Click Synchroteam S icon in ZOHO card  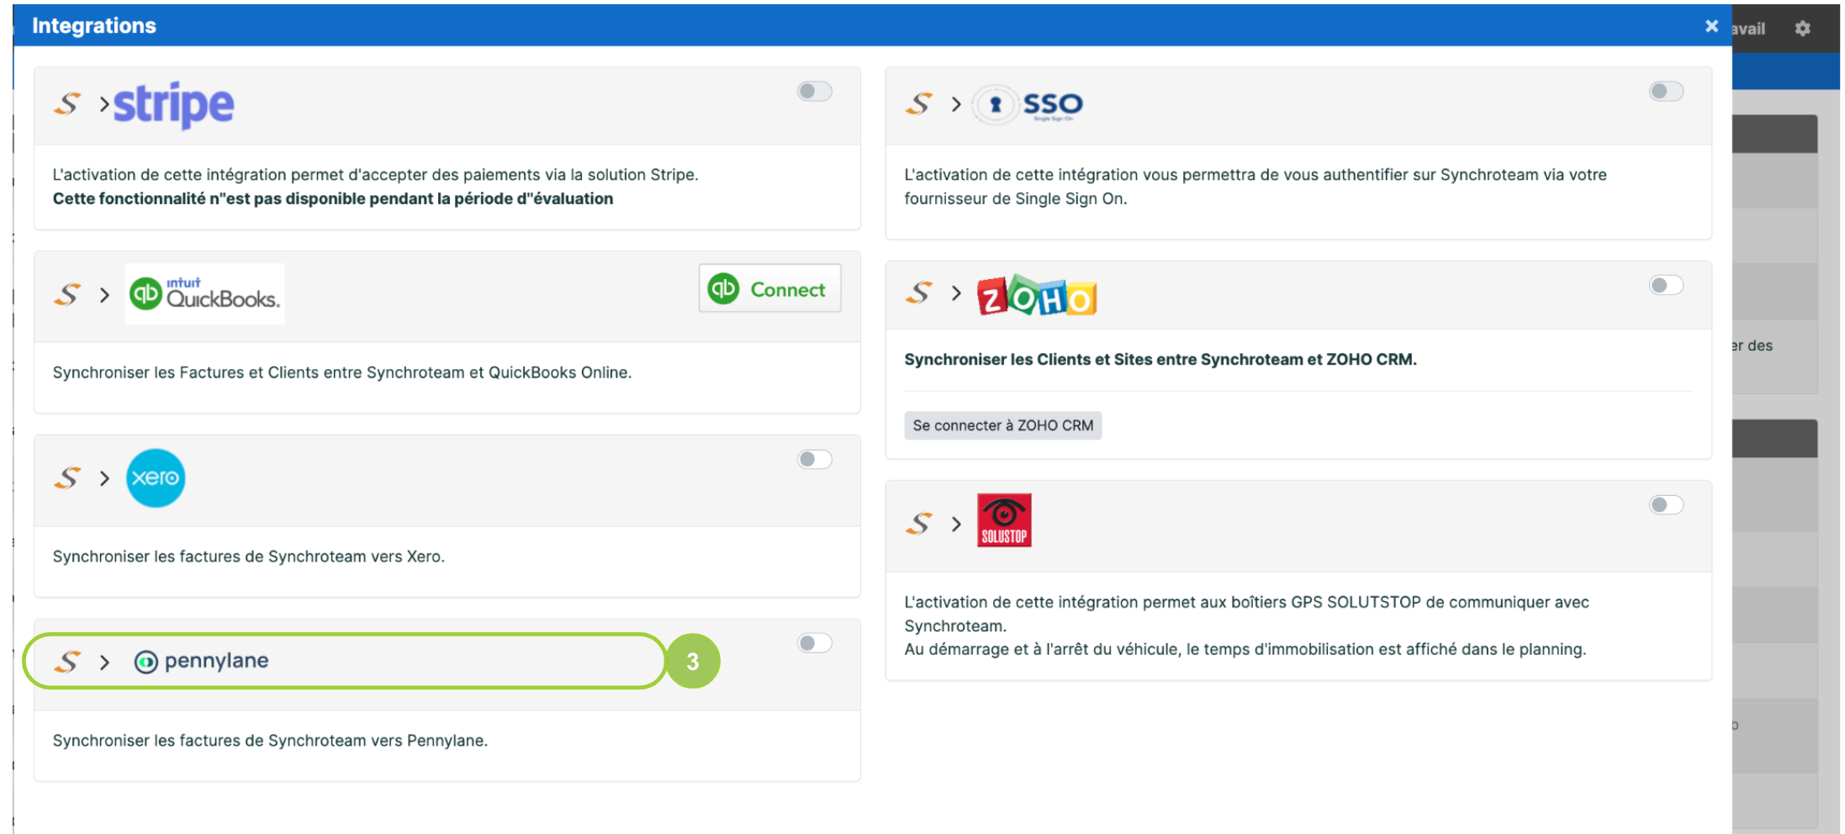coord(919,293)
